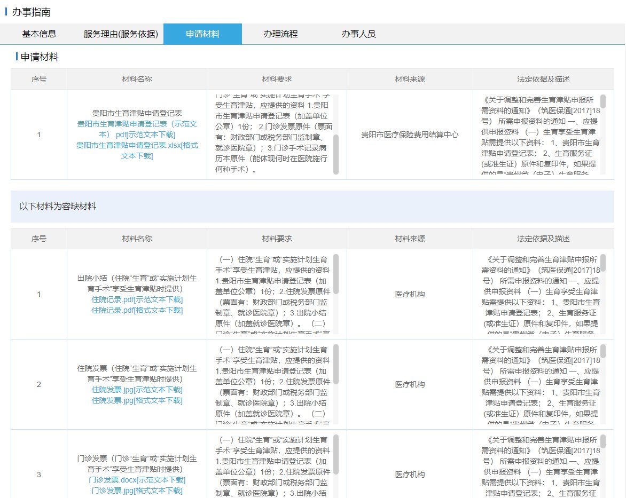Open the 服务理由(服务依据) tab

[121, 34]
